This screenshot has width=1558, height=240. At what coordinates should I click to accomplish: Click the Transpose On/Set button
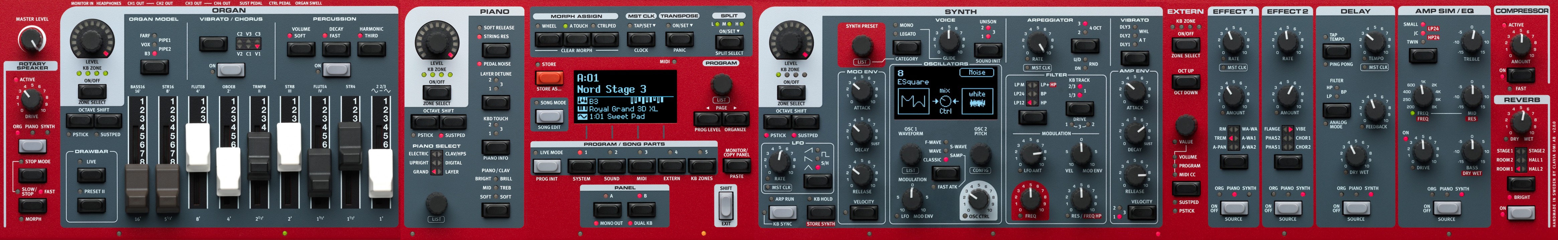tap(679, 39)
